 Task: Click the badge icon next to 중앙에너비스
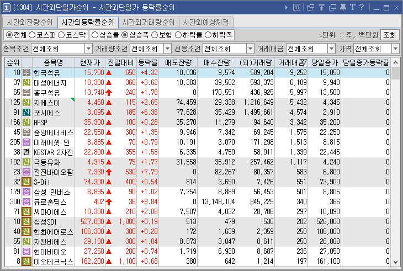26,132
